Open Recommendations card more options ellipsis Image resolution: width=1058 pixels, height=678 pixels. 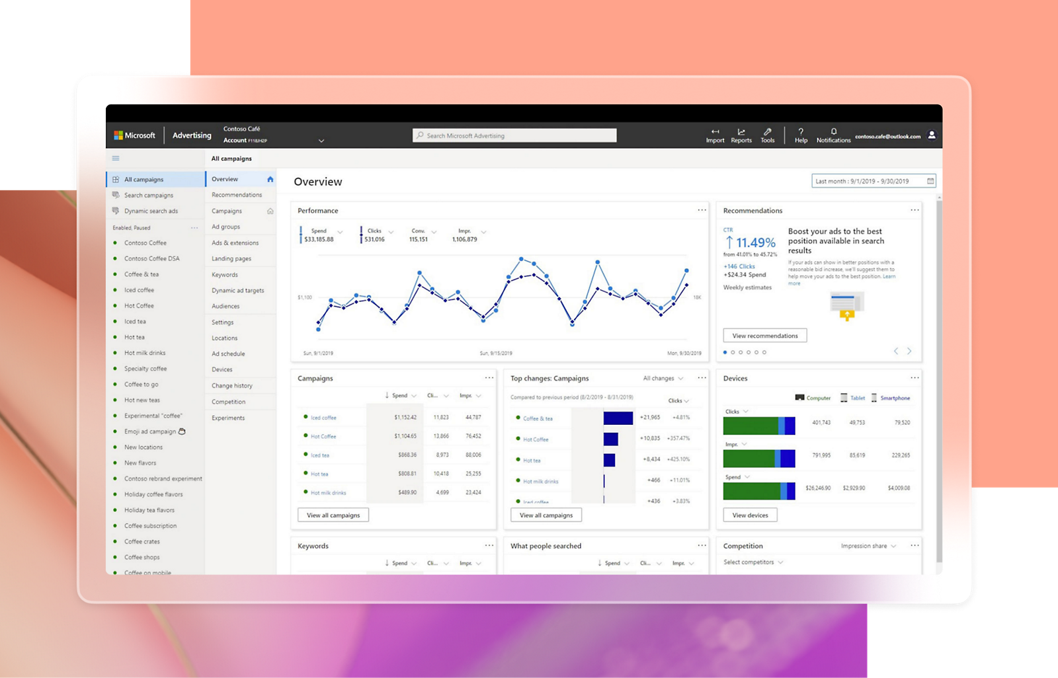(915, 210)
